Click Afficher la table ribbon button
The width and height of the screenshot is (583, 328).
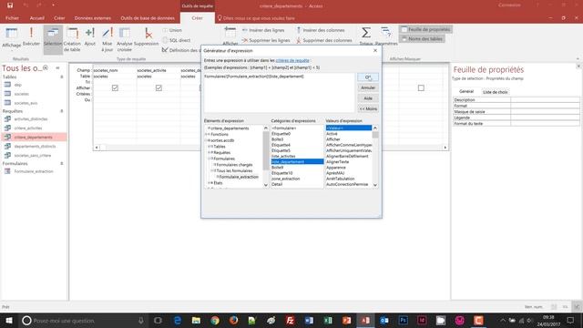230,36
